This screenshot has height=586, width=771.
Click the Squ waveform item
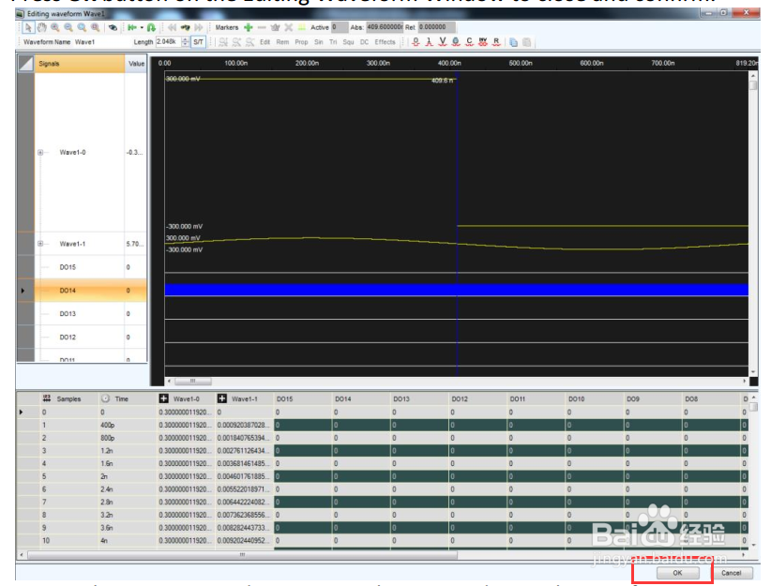coord(348,42)
